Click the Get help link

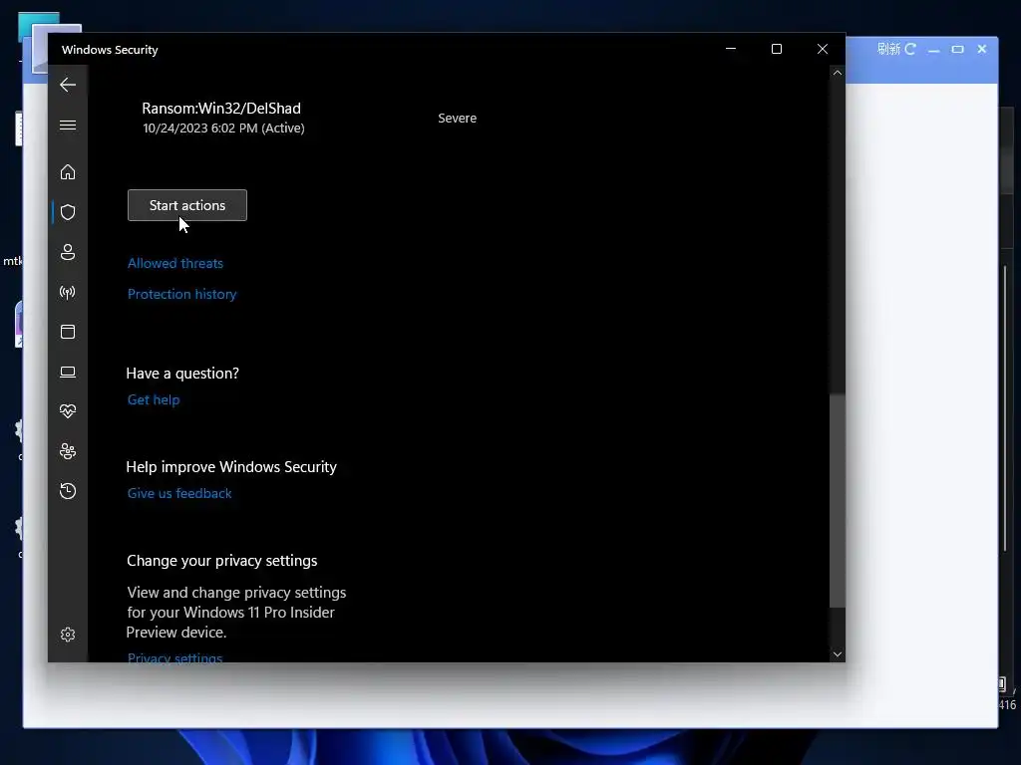(x=153, y=400)
